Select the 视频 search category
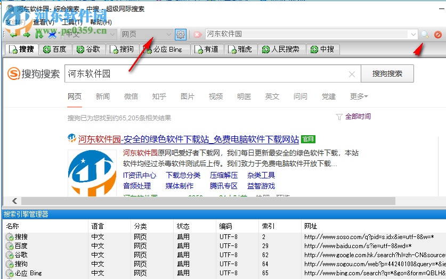This screenshot has height=279, width=446. click(x=216, y=96)
